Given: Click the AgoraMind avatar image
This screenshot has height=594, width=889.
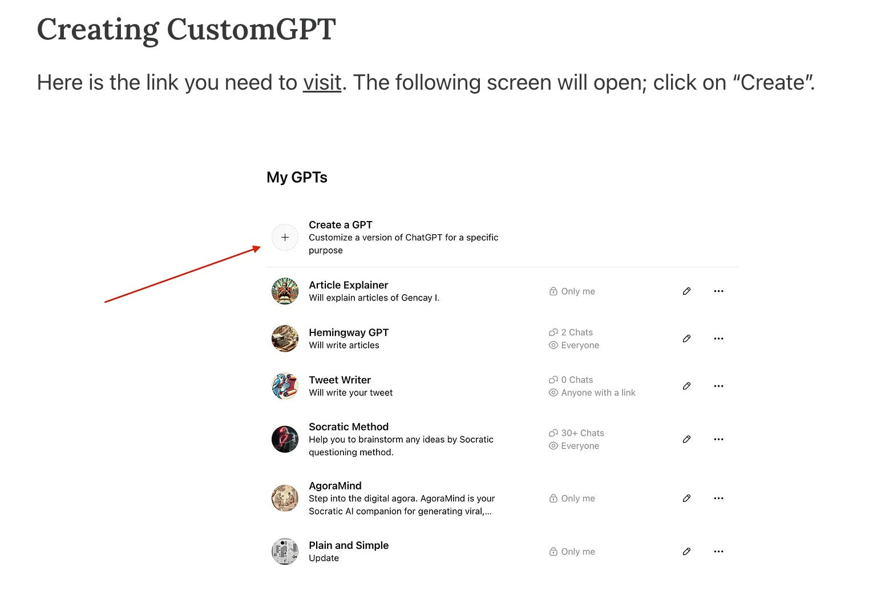Looking at the screenshot, I should pyautogui.click(x=285, y=498).
